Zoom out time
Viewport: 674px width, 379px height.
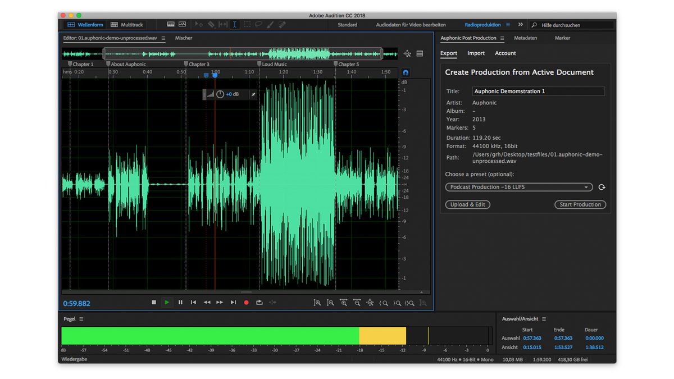coord(357,303)
